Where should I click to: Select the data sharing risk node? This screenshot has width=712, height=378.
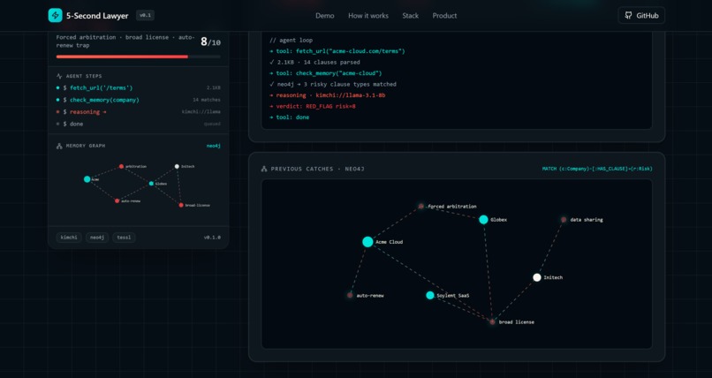pos(564,220)
